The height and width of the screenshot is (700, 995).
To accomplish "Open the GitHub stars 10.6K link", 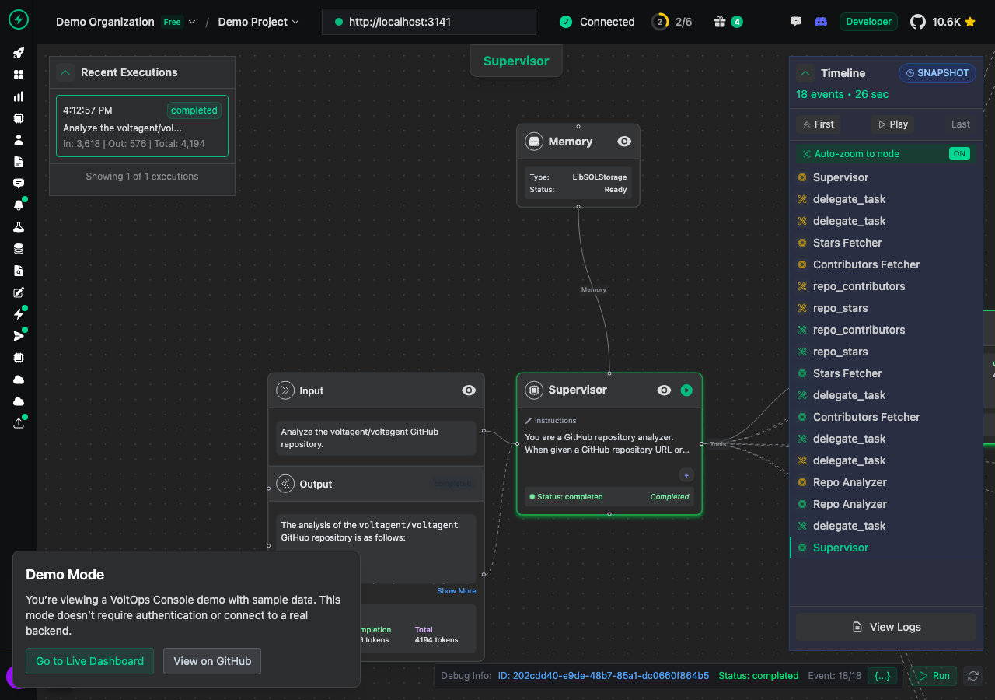I will point(943,22).
